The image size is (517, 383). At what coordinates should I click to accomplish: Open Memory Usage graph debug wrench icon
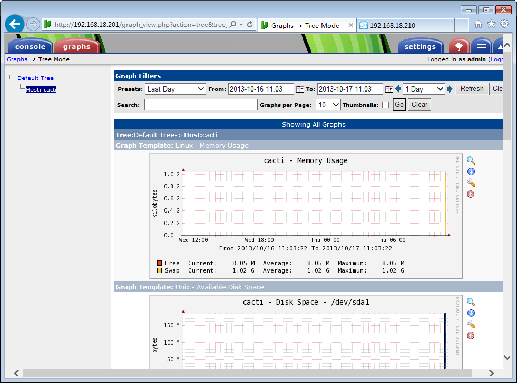pyautogui.click(x=471, y=183)
